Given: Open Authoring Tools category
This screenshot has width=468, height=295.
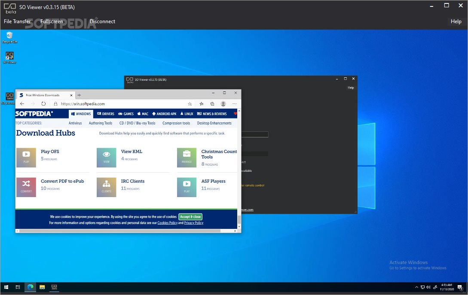Looking at the screenshot, I should 101,123.
